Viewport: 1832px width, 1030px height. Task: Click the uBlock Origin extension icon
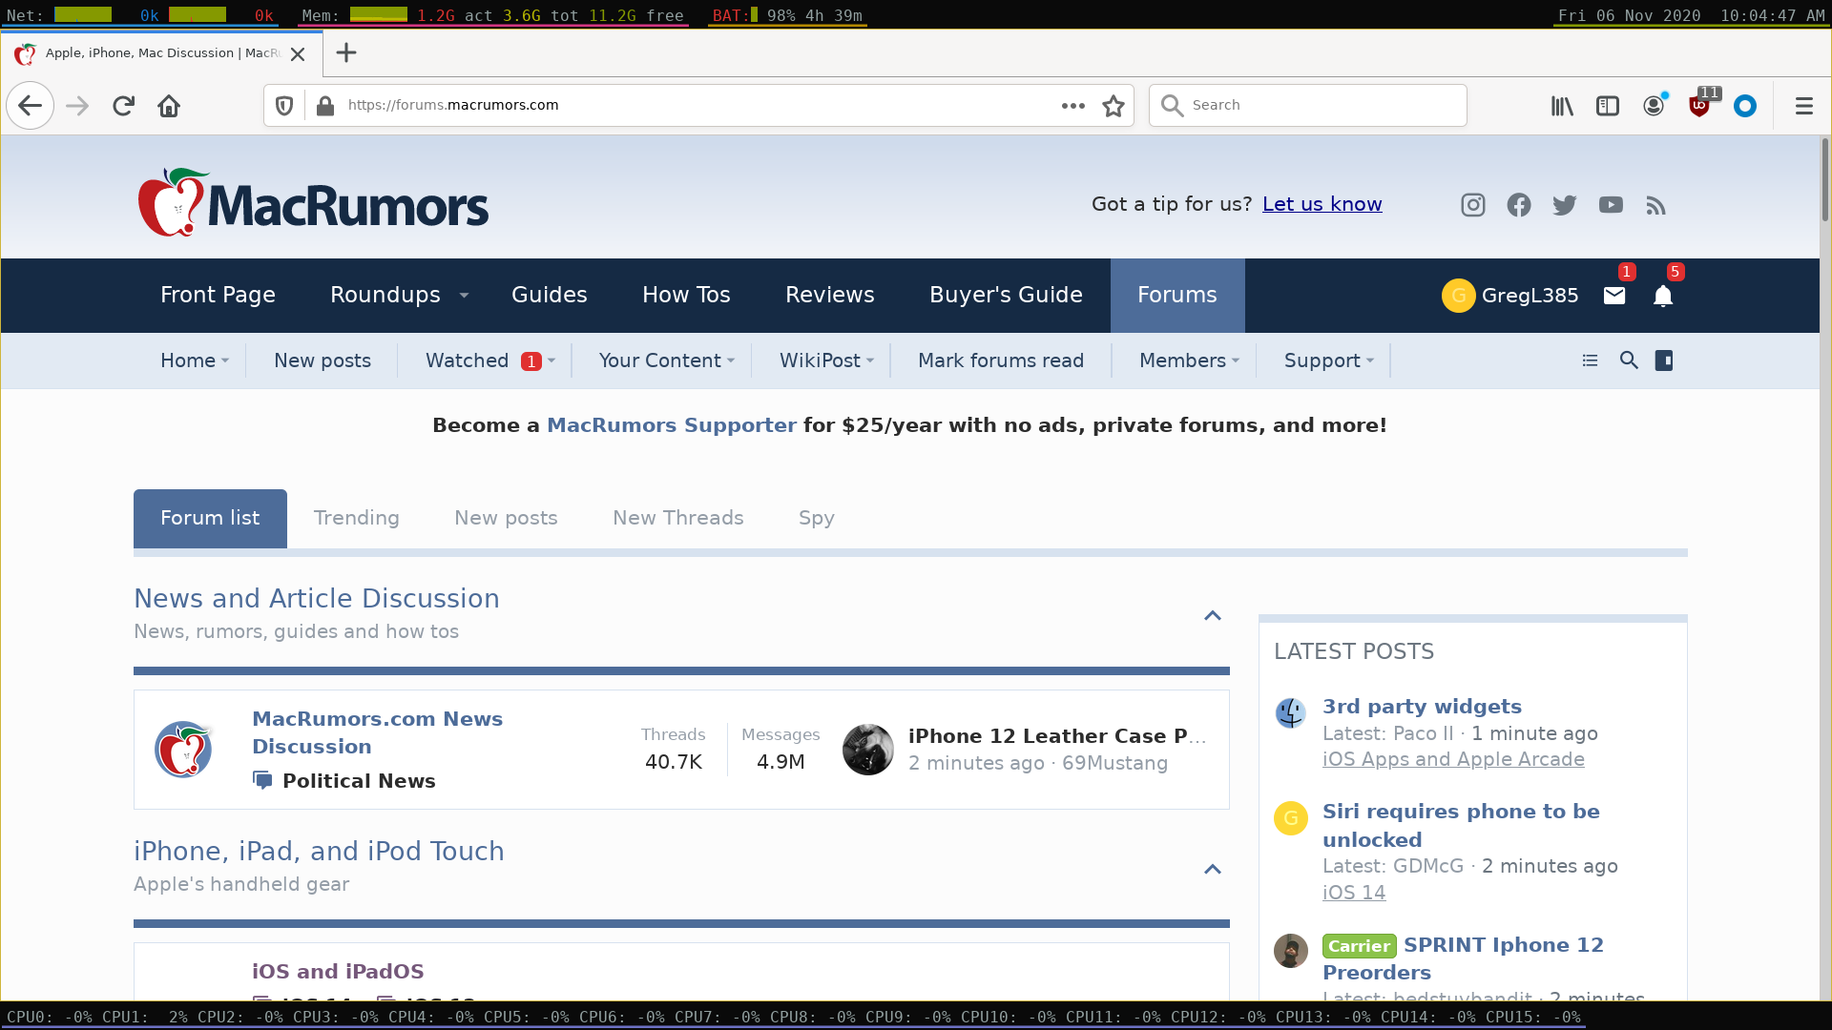click(x=1699, y=106)
